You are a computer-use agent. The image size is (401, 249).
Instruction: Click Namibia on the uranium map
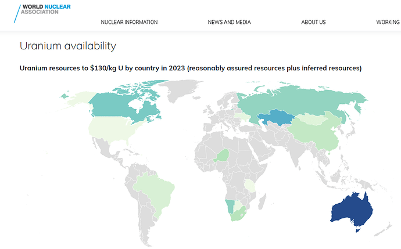click(x=230, y=205)
